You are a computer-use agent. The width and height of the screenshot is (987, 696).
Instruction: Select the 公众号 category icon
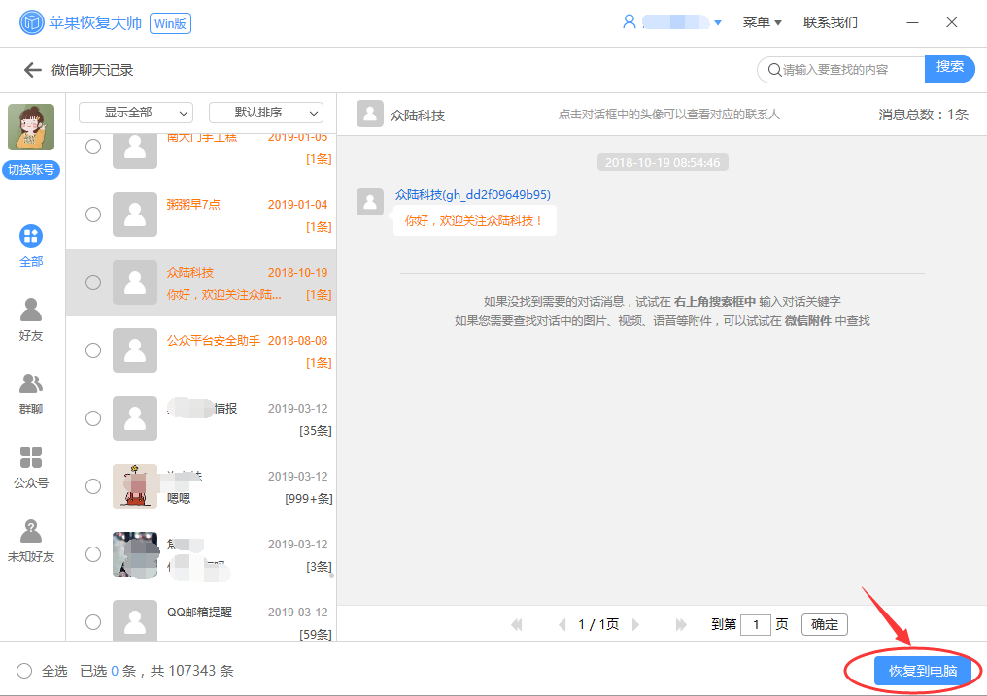(31, 457)
